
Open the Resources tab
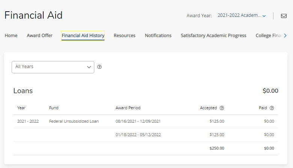point(124,36)
